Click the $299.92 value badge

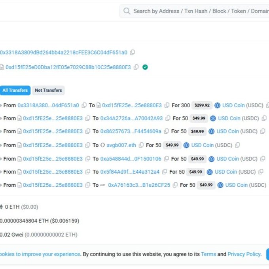[x=202, y=105]
